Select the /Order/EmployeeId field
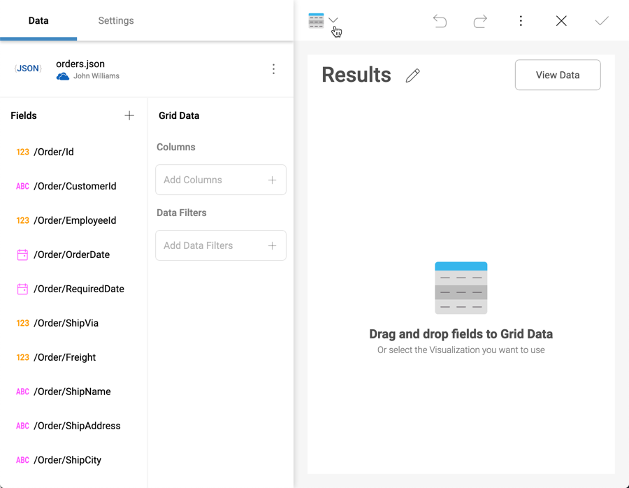629x488 pixels. point(73,220)
